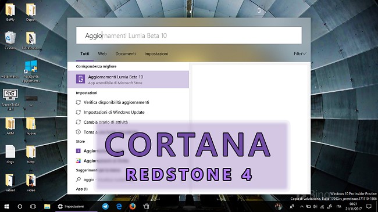Open the Cestino recycle bin icon
The height and width of the screenshot is (212, 378).
10,41
